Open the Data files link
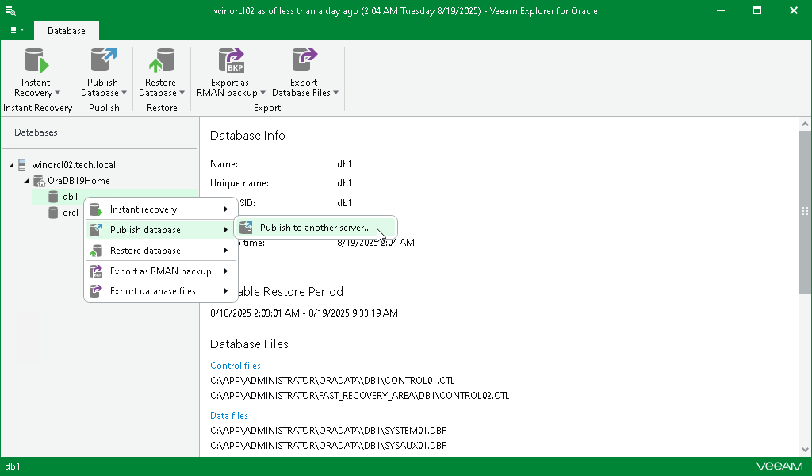This screenshot has height=476, width=812. pyautogui.click(x=229, y=415)
